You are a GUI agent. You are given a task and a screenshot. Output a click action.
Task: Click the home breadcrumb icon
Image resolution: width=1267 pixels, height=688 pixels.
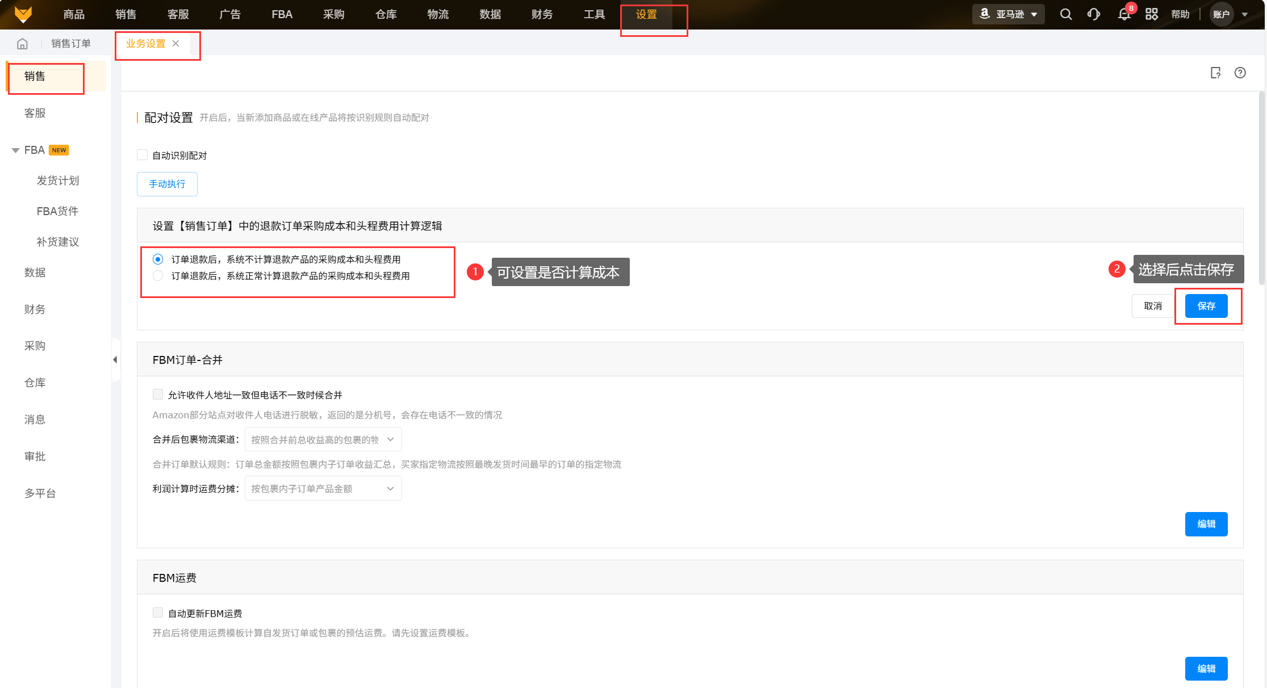click(22, 44)
